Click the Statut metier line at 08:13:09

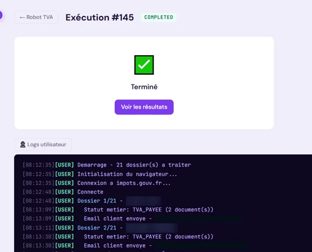[x=118, y=210]
